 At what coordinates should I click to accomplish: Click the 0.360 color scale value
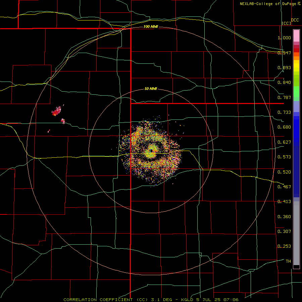(x=284, y=217)
